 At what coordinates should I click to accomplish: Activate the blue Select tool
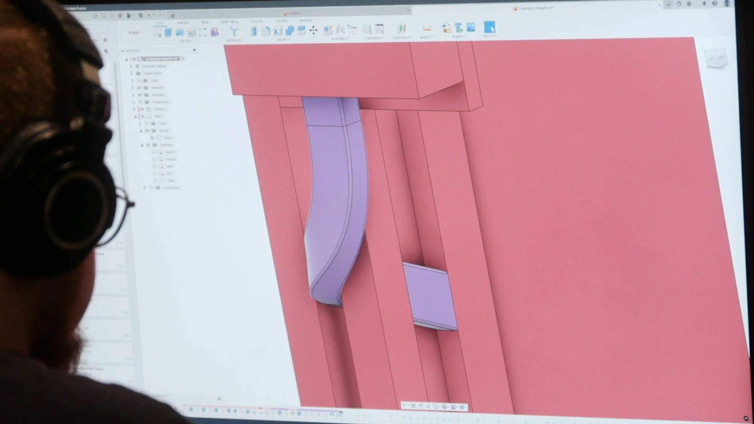pyautogui.click(x=489, y=27)
